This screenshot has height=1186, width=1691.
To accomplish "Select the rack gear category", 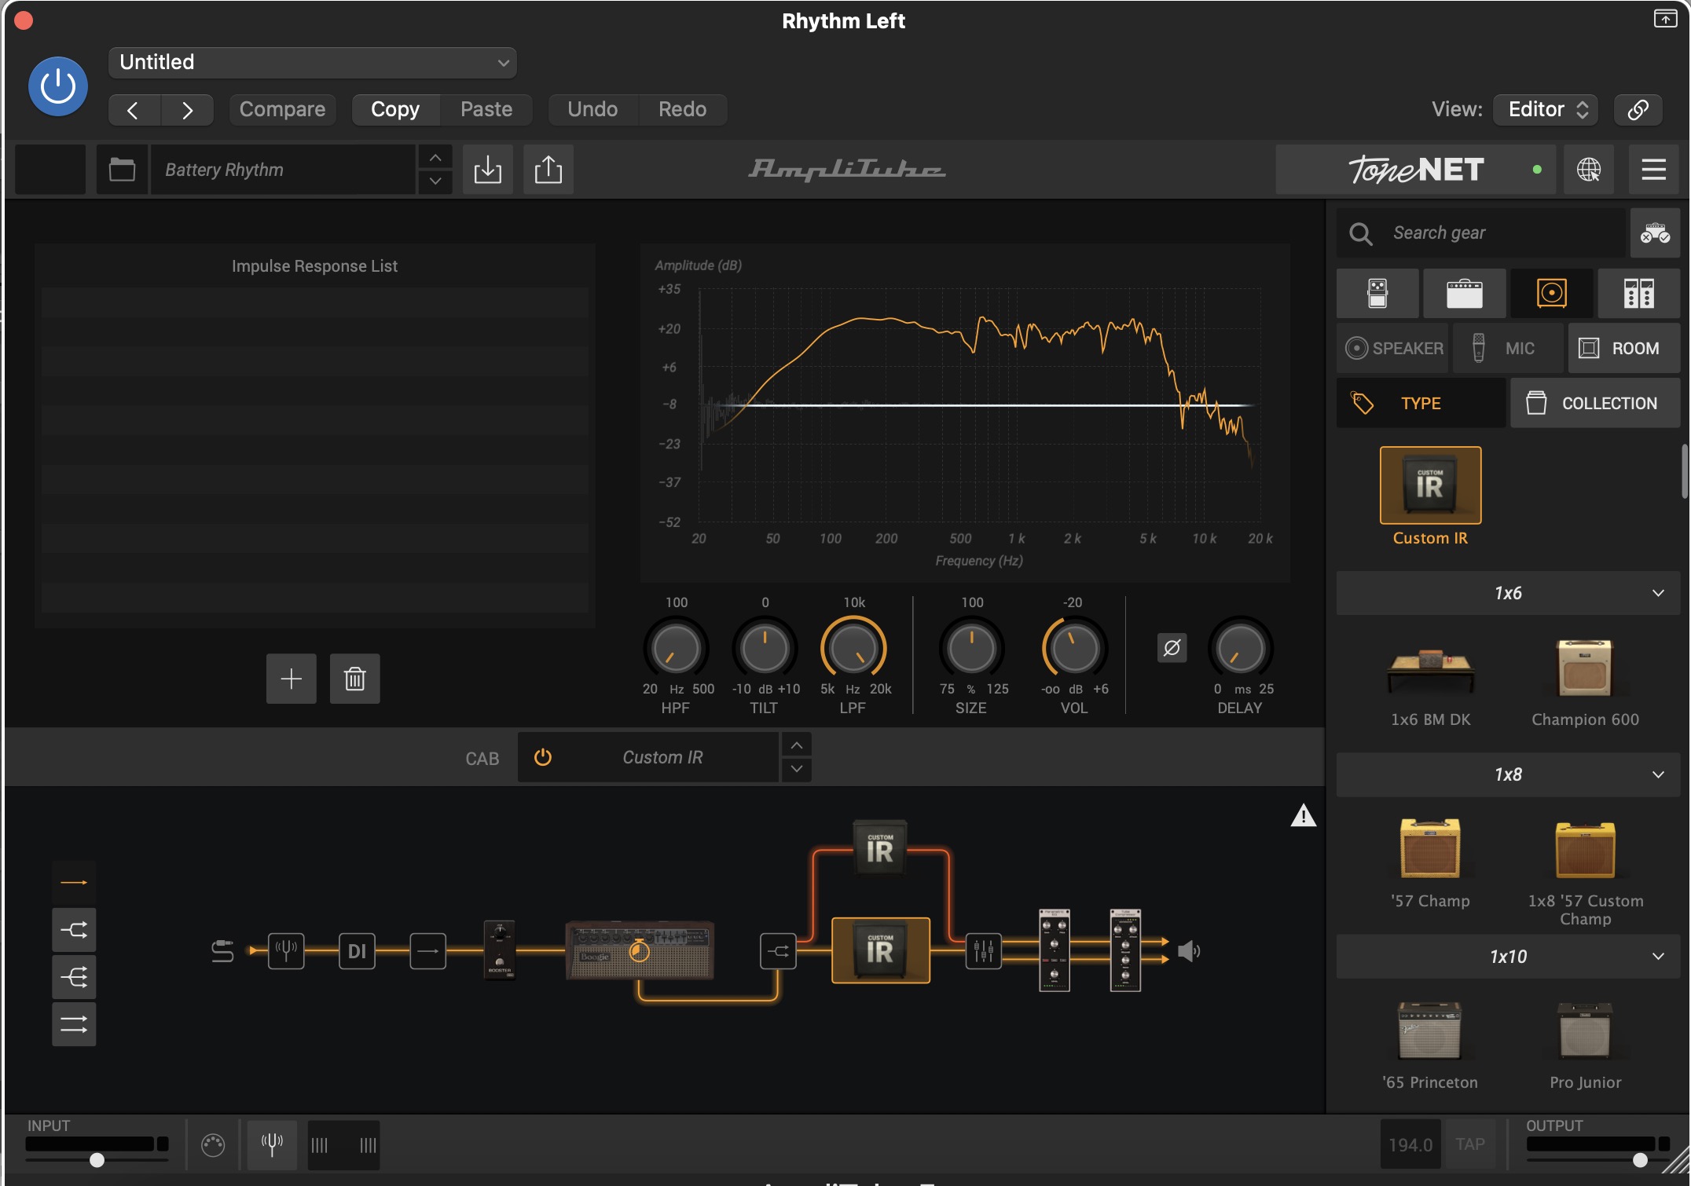I will tap(1638, 293).
